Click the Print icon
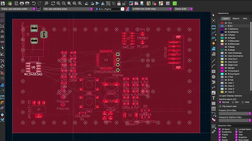This screenshot has height=141, width=252. [x=22, y=3]
